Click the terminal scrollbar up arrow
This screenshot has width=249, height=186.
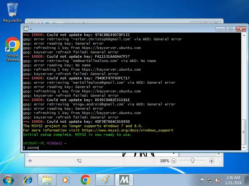244,35
